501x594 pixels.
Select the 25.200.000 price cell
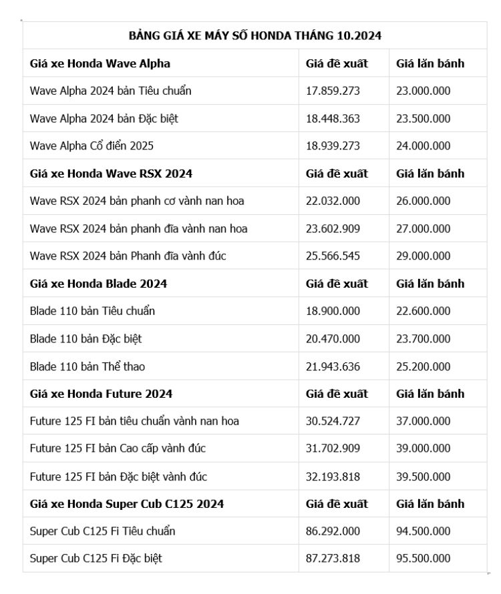pos(423,366)
